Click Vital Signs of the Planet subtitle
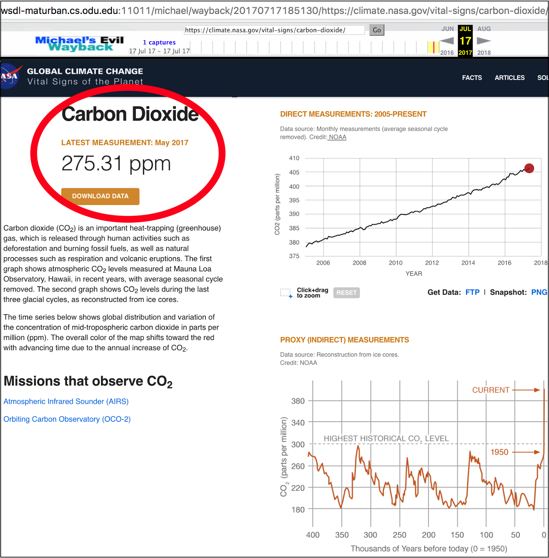The image size is (549, 558). 85,82
